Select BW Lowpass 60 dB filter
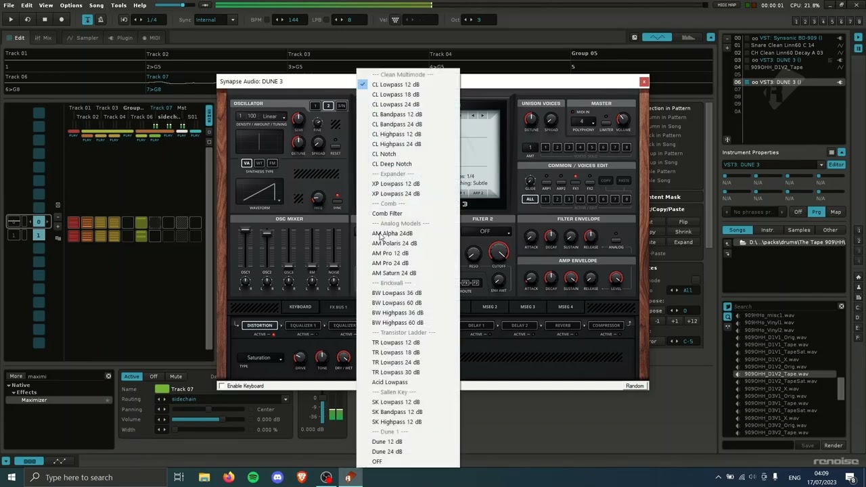Image resolution: width=866 pixels, height=487 pixels. coord(408,303)
